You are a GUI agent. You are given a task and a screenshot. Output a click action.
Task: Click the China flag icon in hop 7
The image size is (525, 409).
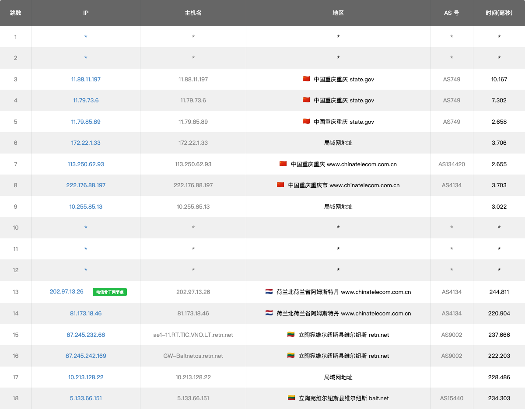click(283, 164)
